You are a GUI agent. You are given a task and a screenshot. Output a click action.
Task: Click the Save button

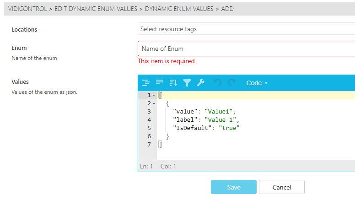tap(233, 187)
